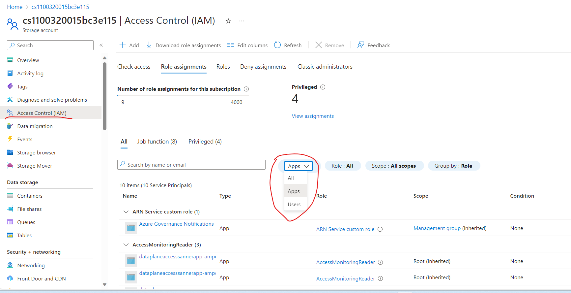
Task: Open the Role : All filter
Action: [x=343, y=166]
